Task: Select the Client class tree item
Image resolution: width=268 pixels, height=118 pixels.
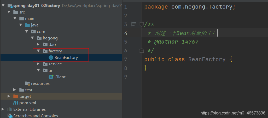Action: pos(60,77)
